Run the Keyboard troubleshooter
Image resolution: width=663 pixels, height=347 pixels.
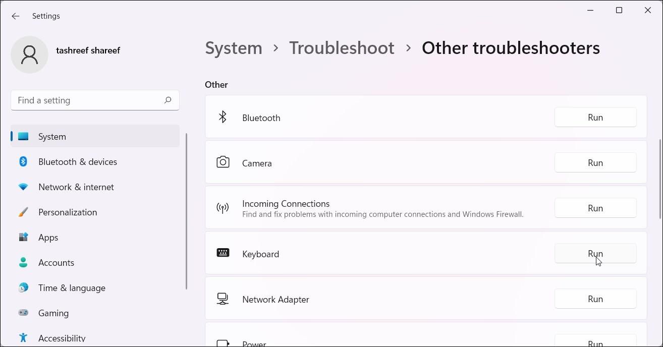point(595,253)
